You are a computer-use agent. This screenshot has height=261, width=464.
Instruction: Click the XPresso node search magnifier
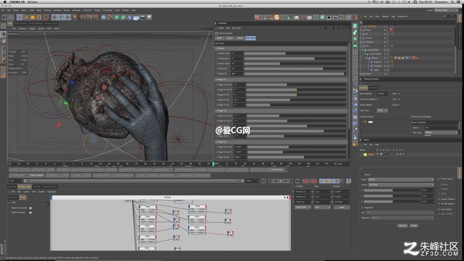click(48, 203)
